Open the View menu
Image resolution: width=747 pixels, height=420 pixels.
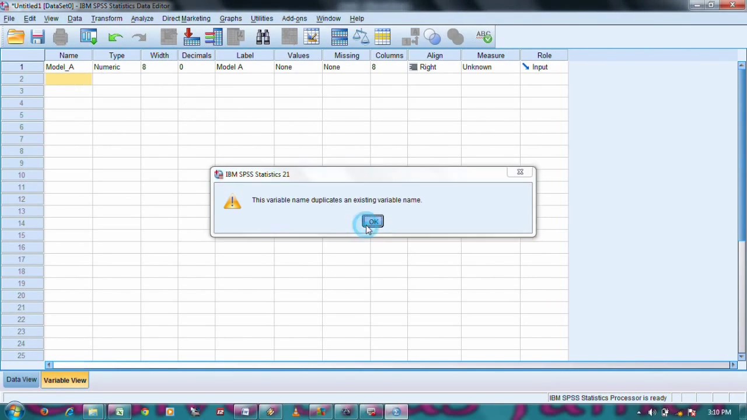(x=51, y=19)
